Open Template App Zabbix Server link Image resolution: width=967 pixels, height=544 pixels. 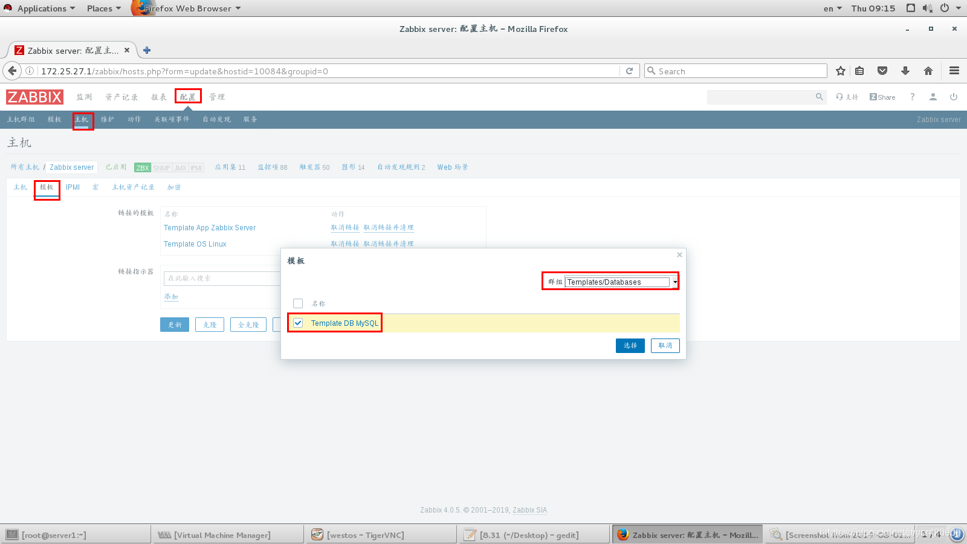(x=210, y=228)
